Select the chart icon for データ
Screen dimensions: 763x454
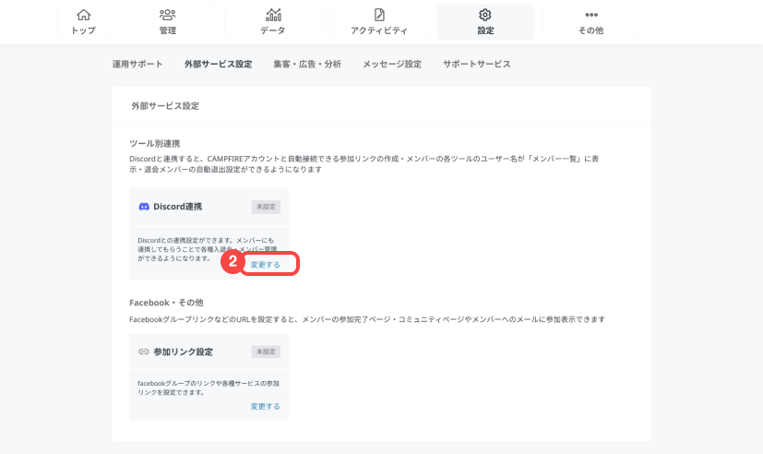pos(273,15)
